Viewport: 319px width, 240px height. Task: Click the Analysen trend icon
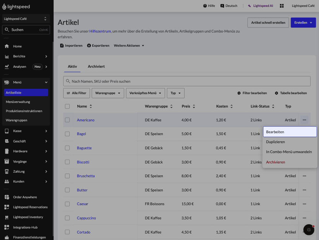[x=7, y=67]
